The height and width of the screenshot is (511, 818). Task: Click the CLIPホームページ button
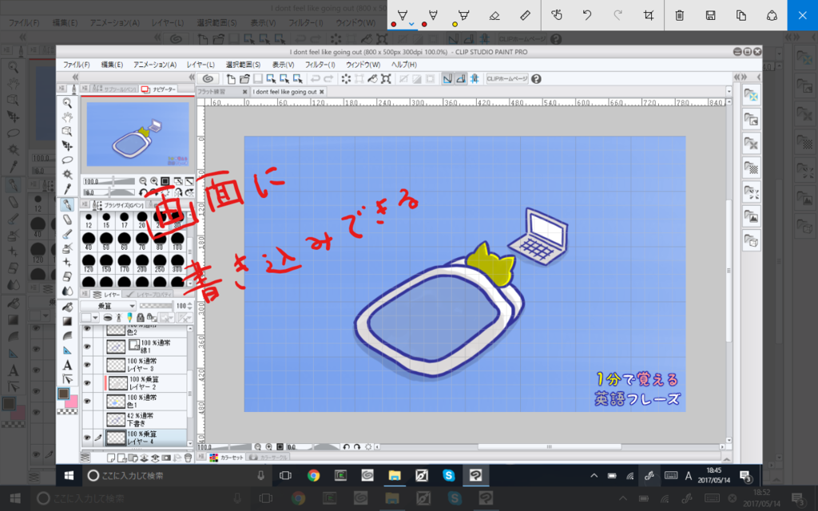click(x=507, y=79)
